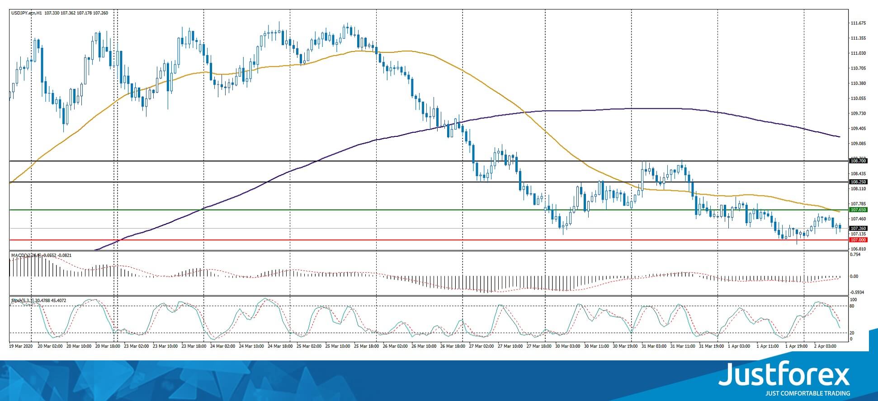Click the MACD scale value 0.754
This screenshot has width=878, height=401.
pyautogui.click(x=855, y=255)
